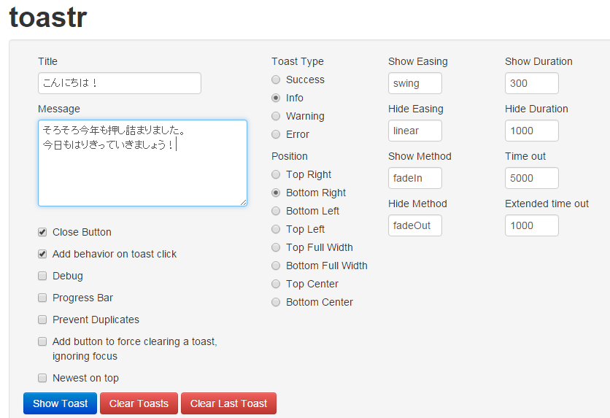Click the Show Duration label
This screenshot has height=418, width=610.
tap(538, 61)
